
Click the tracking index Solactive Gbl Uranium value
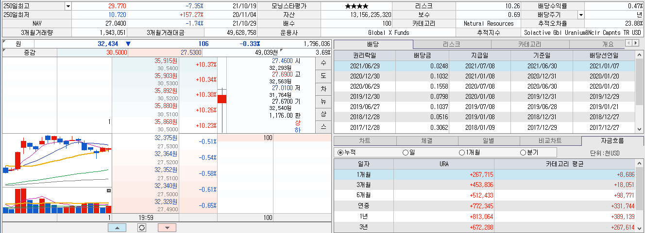pos(583,32)
